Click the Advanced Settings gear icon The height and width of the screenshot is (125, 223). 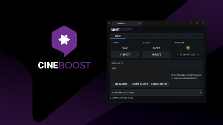coord(113,93)
